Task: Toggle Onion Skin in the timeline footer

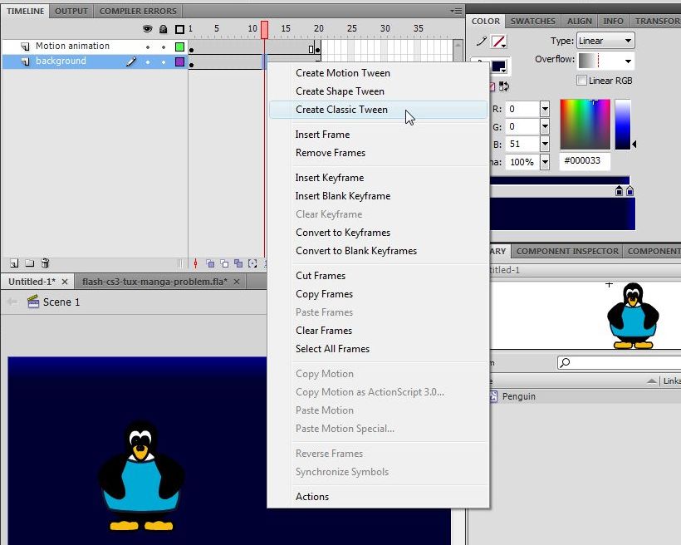Action: pyautogui.click(x=211, y=263)
